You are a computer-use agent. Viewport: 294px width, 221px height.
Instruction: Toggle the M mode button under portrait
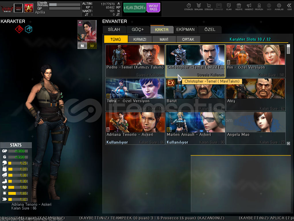(92, 46)
